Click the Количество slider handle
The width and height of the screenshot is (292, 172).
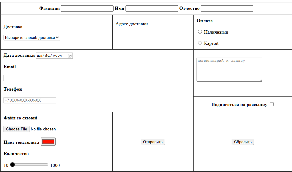[12, 165]
